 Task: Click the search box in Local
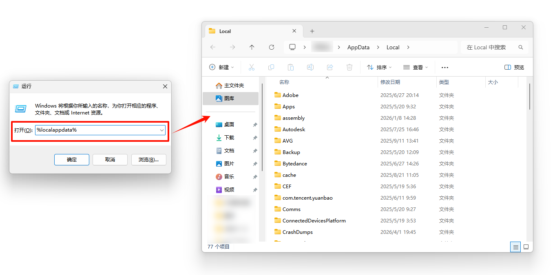[489, 47]
